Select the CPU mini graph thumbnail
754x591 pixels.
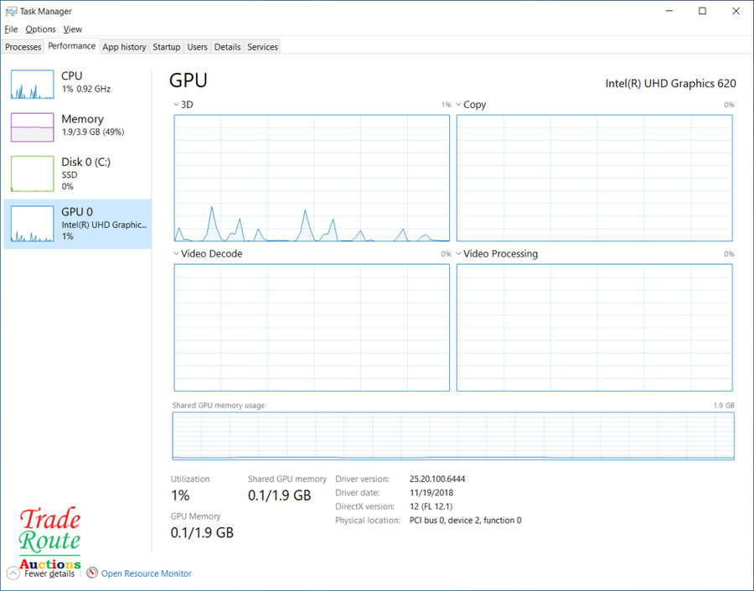click(32, 83)
